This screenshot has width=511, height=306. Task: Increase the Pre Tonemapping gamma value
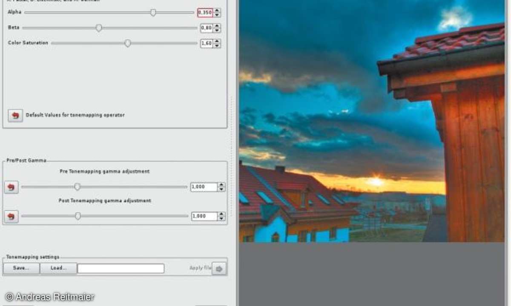[221, 184]
